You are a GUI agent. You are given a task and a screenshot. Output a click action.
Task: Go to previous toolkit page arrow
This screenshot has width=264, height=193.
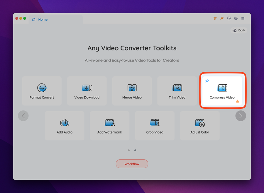click(x=23, y=116)
